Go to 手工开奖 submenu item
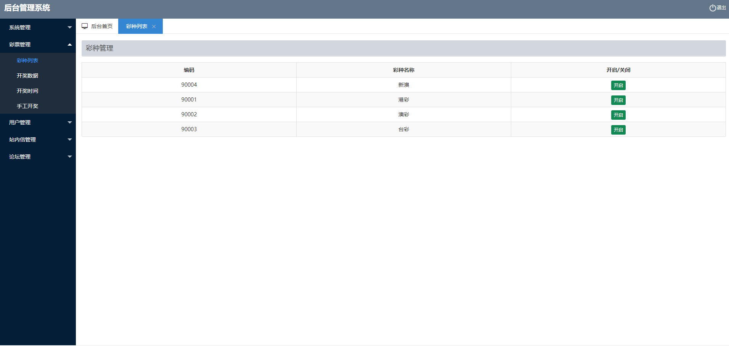The width and height of the screenshot is (729, 346). click(x=27, y=106)
